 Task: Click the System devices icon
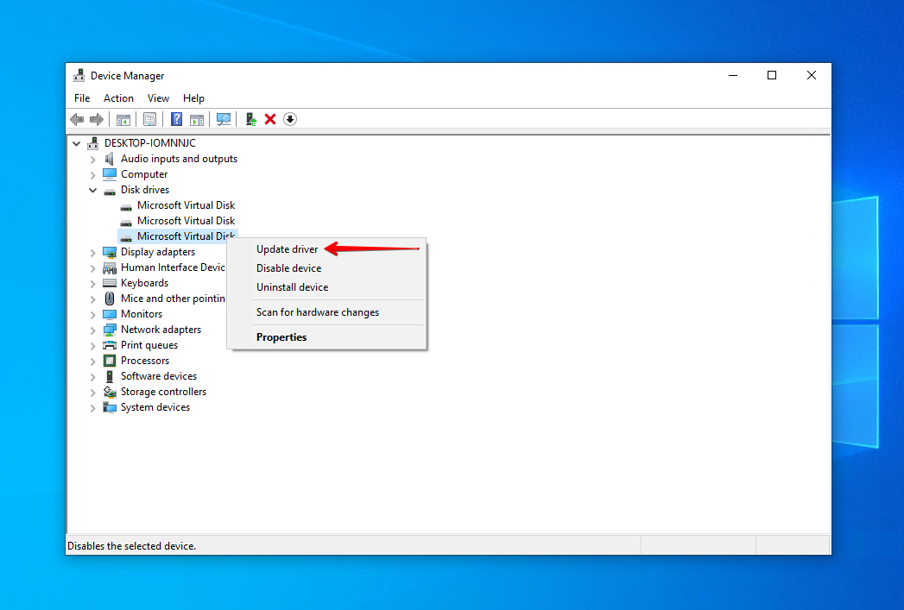click(110, 407)
